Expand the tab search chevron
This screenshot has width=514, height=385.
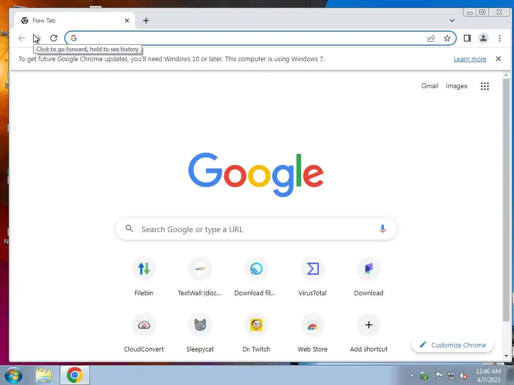pos(452,21)
